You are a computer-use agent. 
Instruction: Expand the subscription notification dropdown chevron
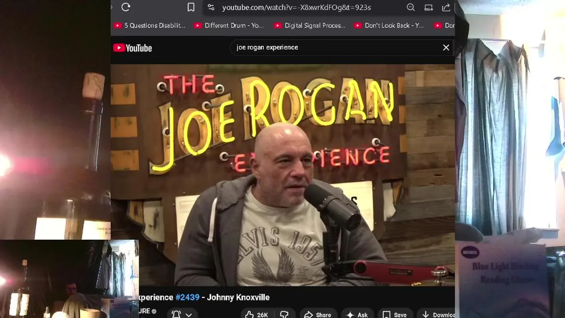(188, 315)
